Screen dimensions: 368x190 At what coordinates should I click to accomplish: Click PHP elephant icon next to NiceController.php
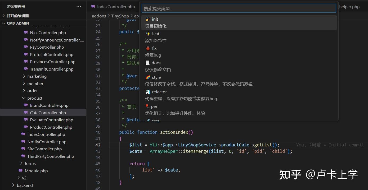26,33
